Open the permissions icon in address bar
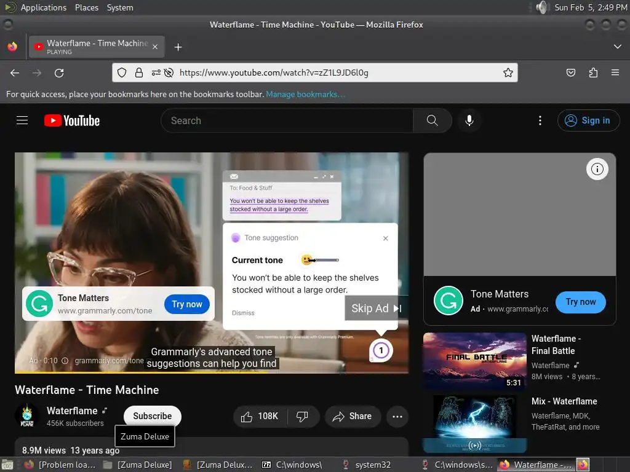The image size is (630, 472). (x=156, y=73)
